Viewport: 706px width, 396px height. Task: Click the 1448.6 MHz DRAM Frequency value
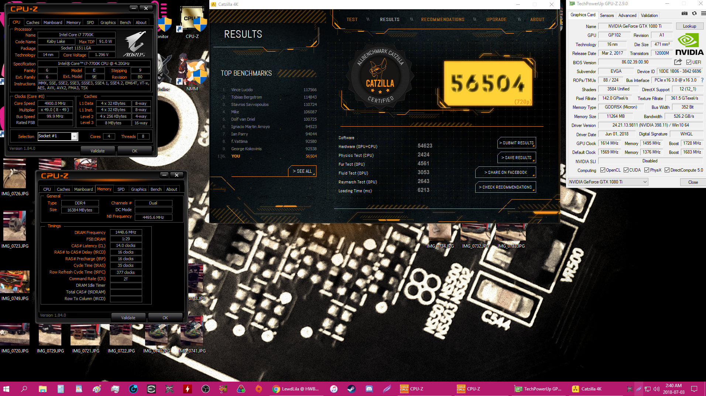tap(126, 232)
